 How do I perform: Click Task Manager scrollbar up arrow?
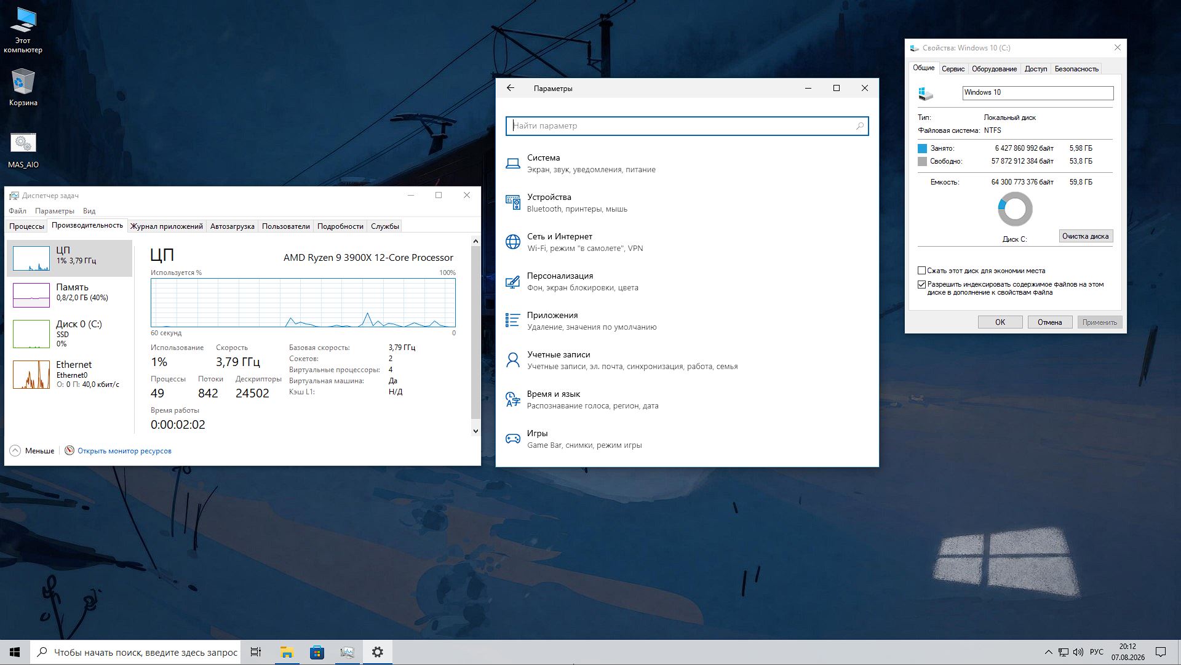point(475,241)
